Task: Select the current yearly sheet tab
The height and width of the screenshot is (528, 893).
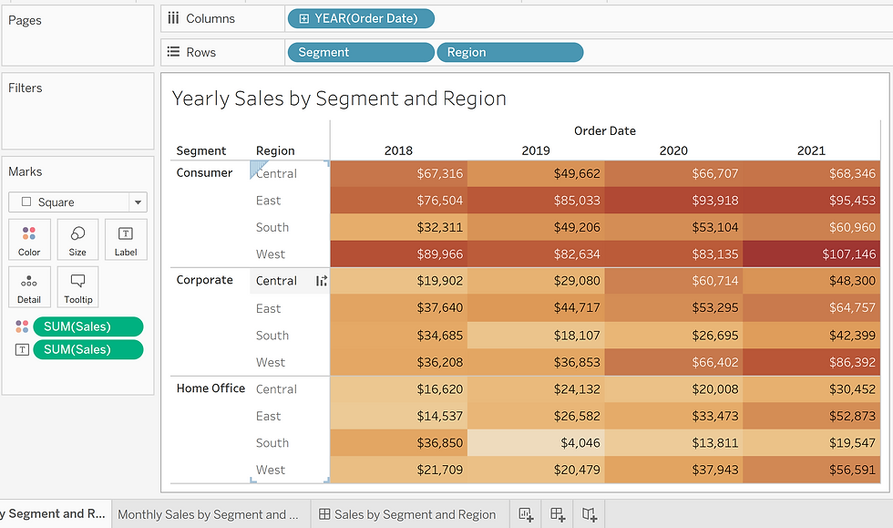Action: pyautogui.click(x=56, y=514)
